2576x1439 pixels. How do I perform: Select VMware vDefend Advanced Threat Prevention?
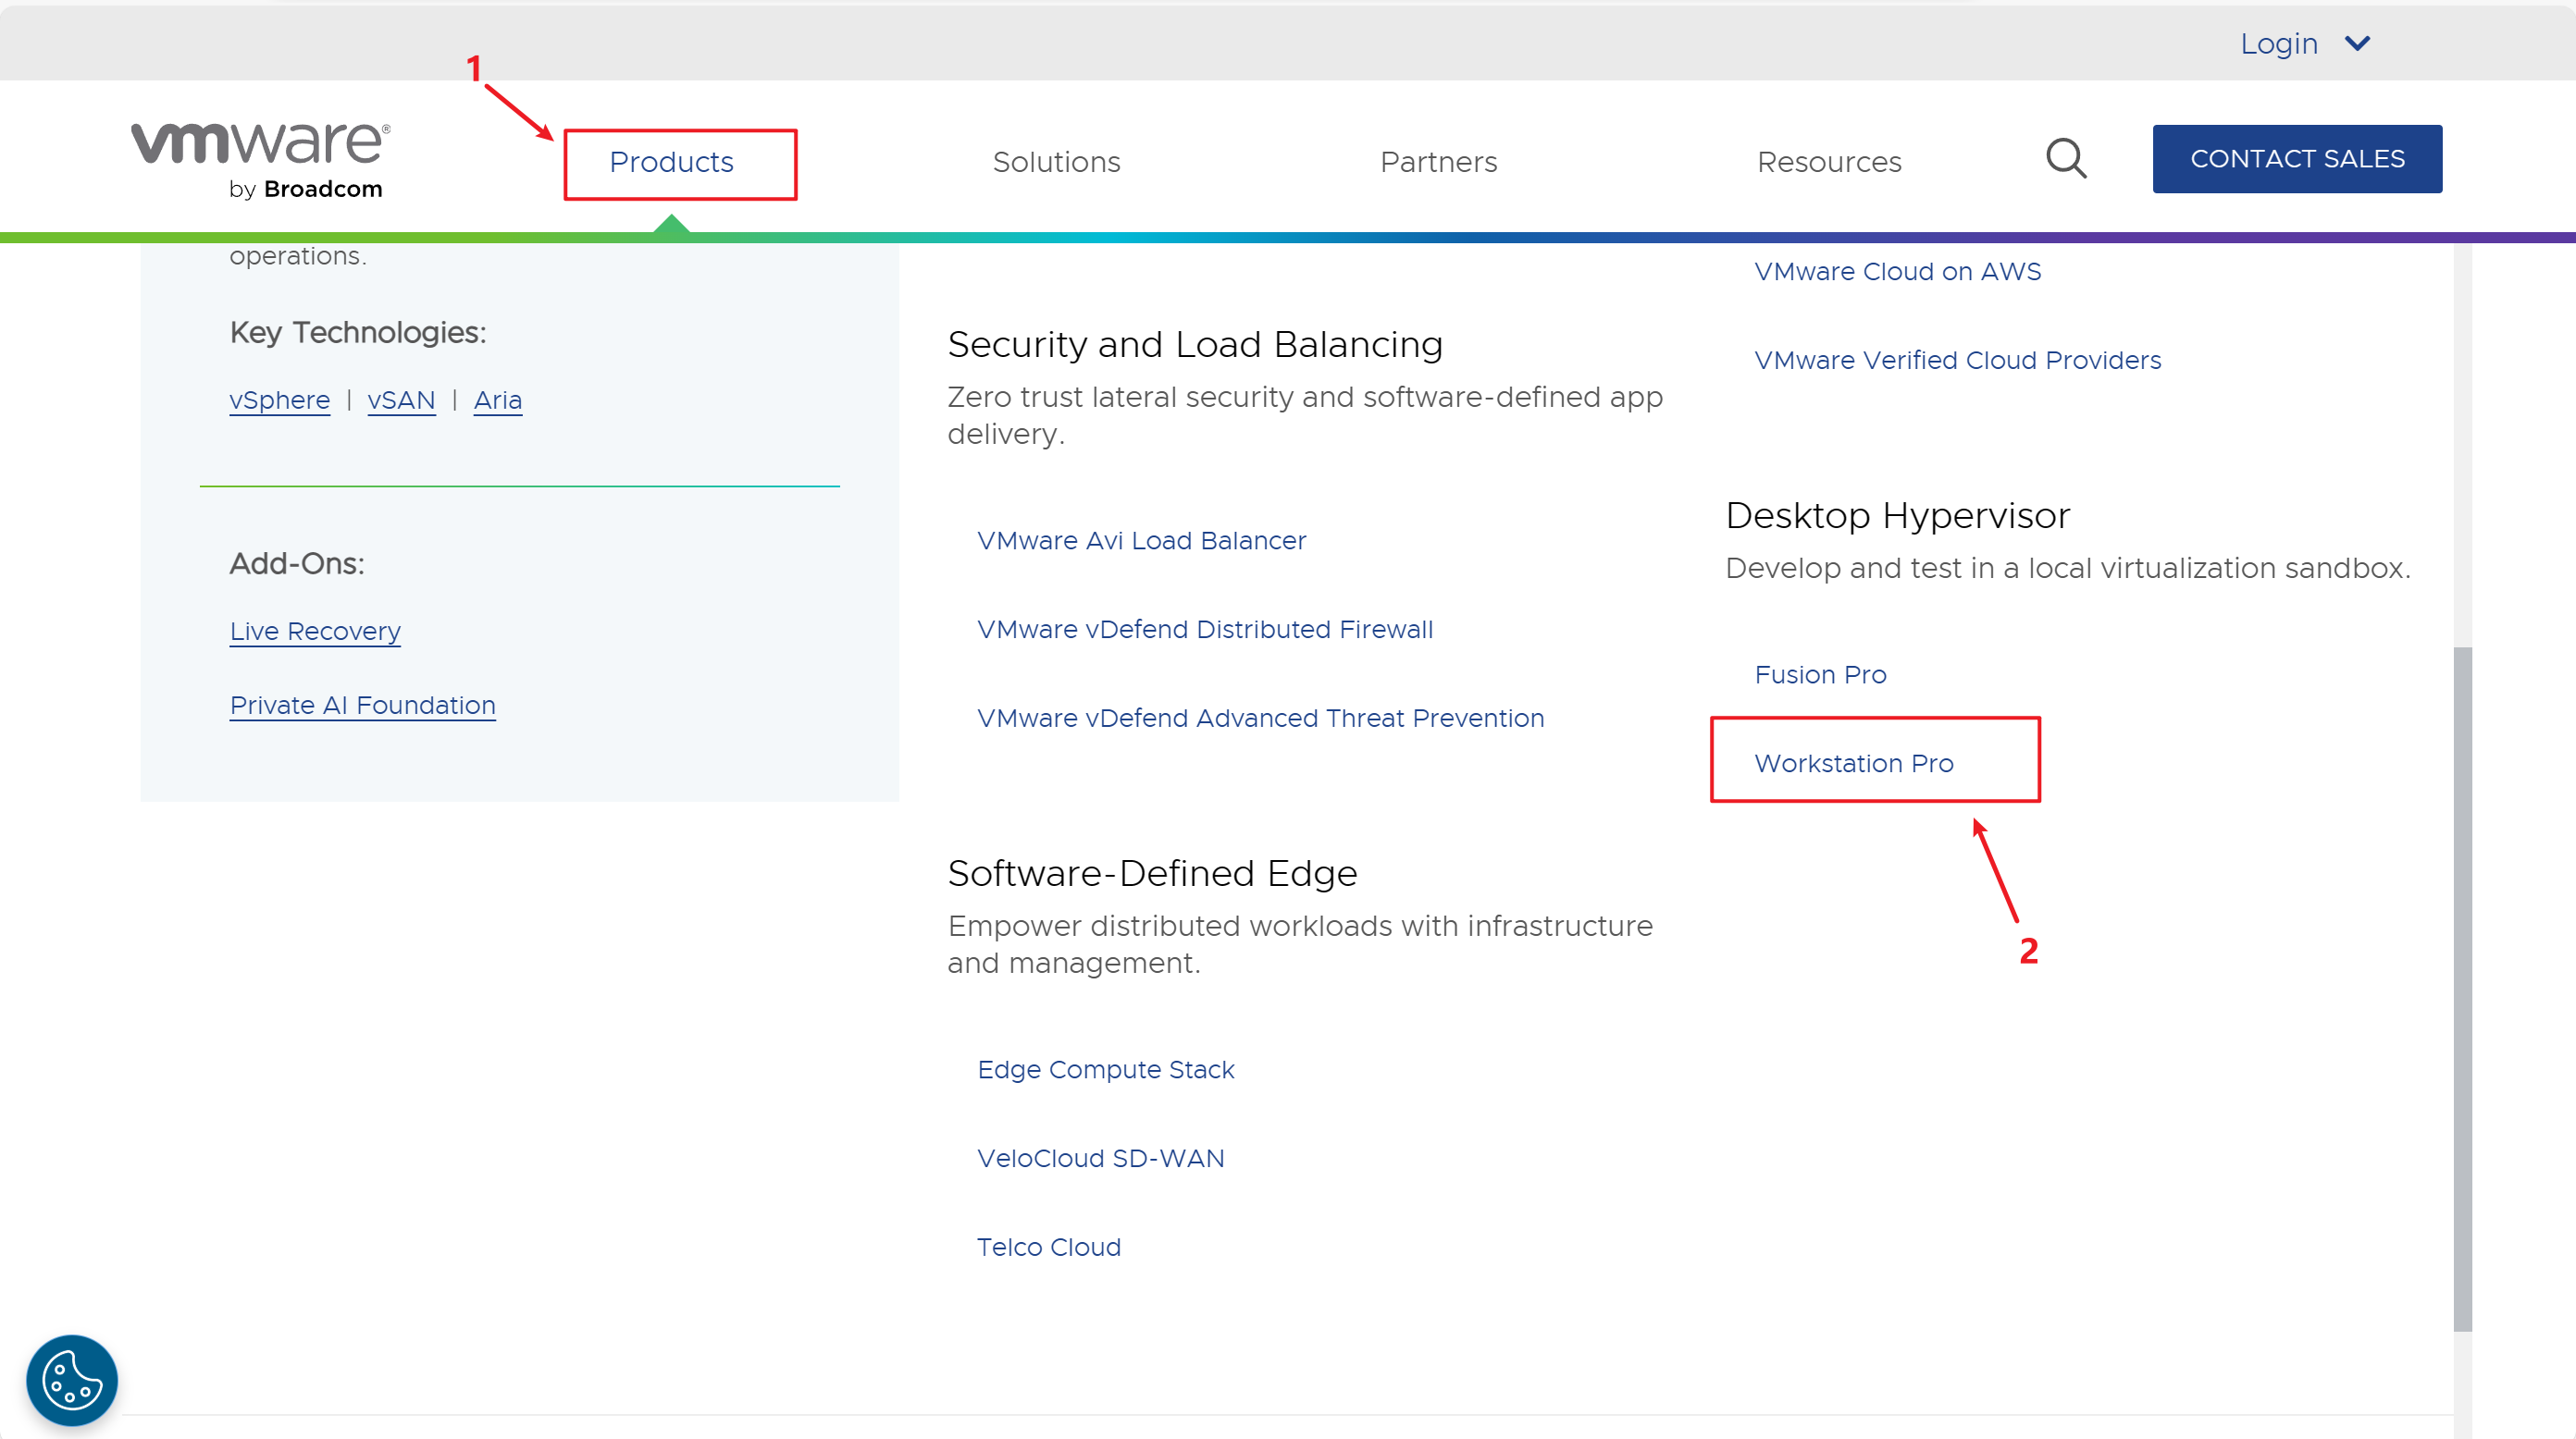(x=1260, y=719)
